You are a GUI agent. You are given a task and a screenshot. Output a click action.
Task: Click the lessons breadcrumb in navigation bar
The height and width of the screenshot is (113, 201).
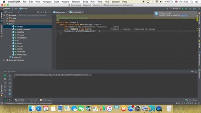pyautogui.click(x=6, y=8)
